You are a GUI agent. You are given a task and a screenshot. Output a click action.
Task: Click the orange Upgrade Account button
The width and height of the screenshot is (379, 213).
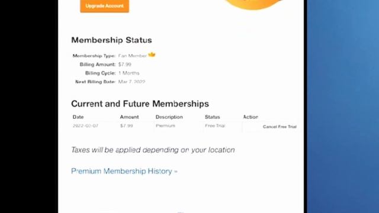[105, 5]
